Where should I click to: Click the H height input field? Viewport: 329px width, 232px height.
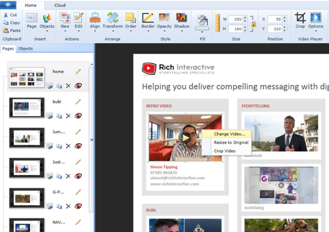click(236, 29)
